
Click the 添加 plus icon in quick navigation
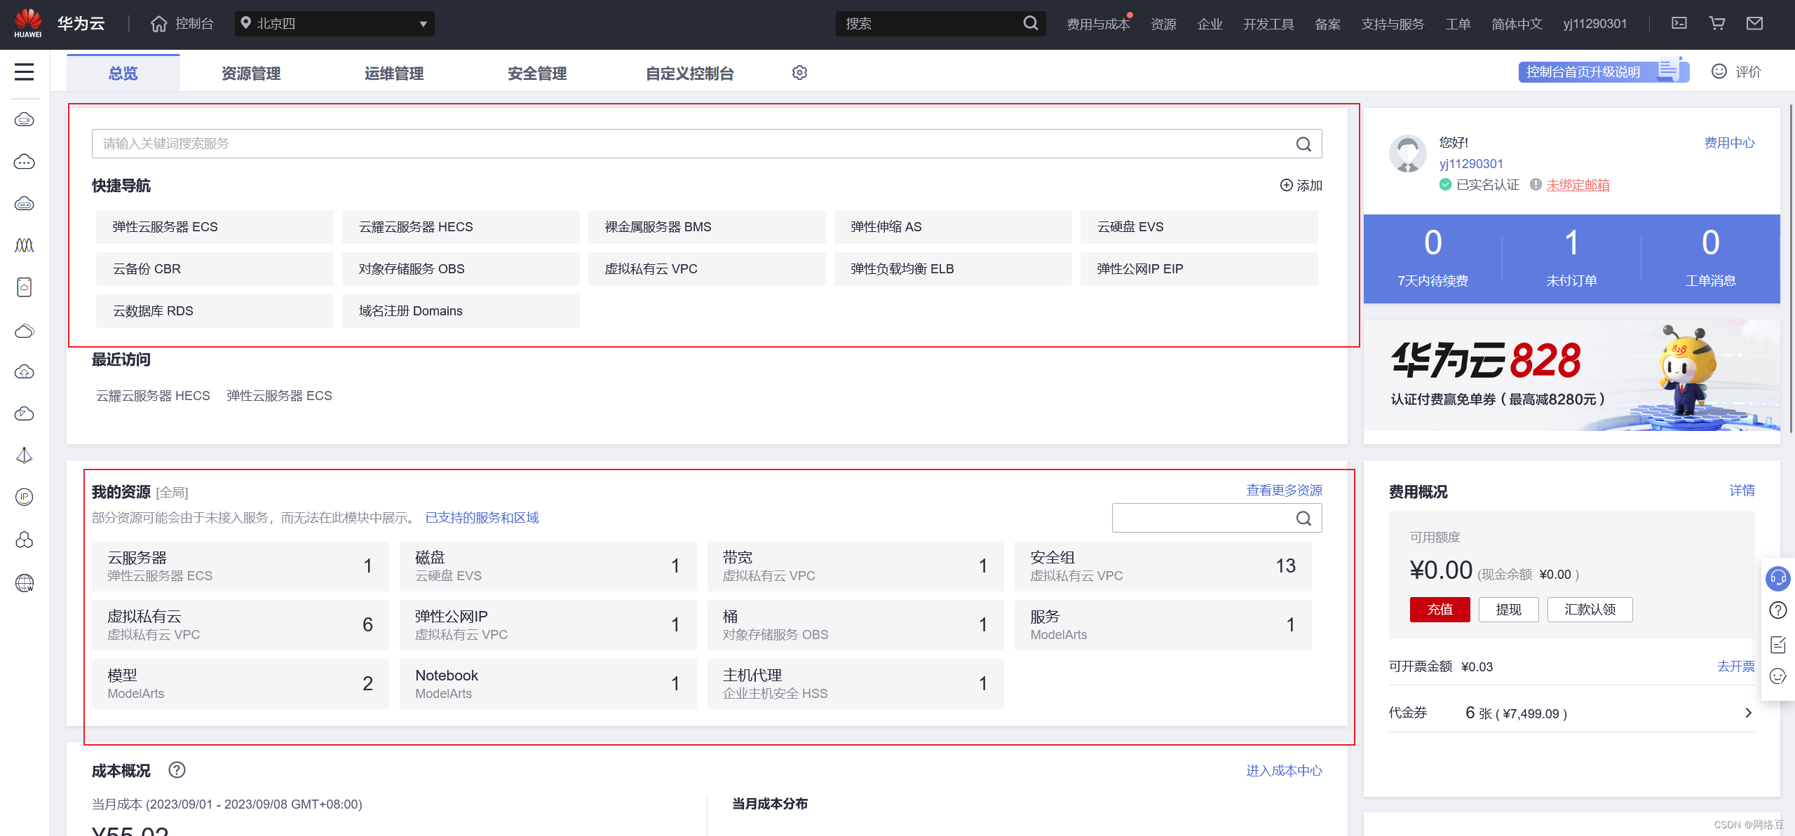tap(1287, 185)
